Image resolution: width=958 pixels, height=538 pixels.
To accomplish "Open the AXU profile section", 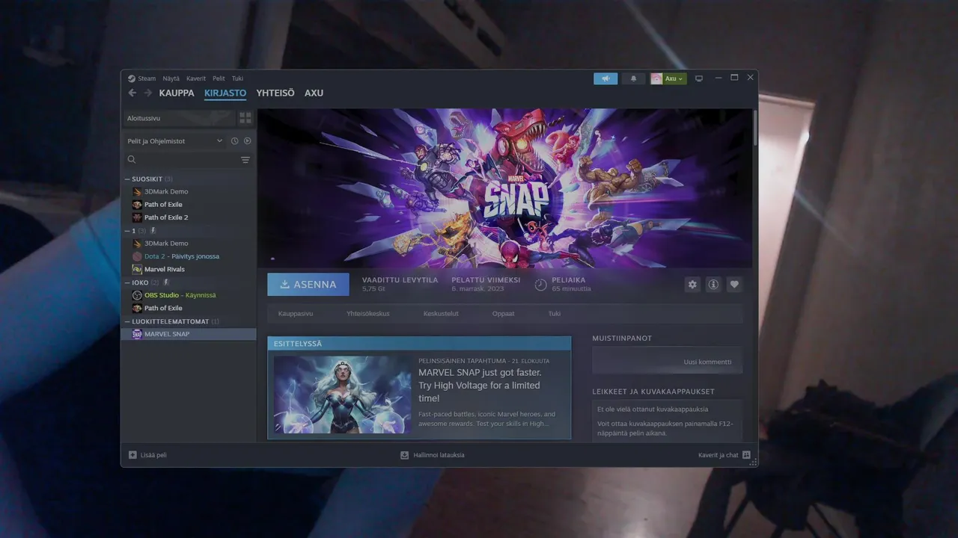I will [x=314, y=93].
